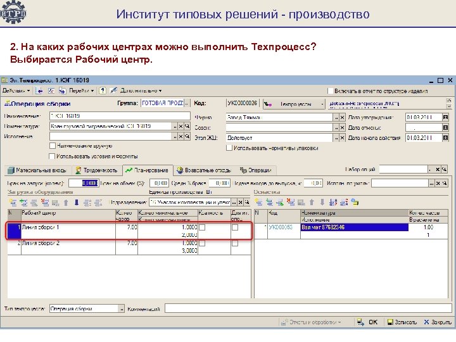Viewport: 456px width, 342px height.
Task: Move row down in Оснастка toolbar
Action: pyautogui.click(x=322, y=202)
